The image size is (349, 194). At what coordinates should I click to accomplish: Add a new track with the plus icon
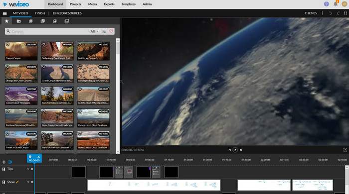pos(4,162)
